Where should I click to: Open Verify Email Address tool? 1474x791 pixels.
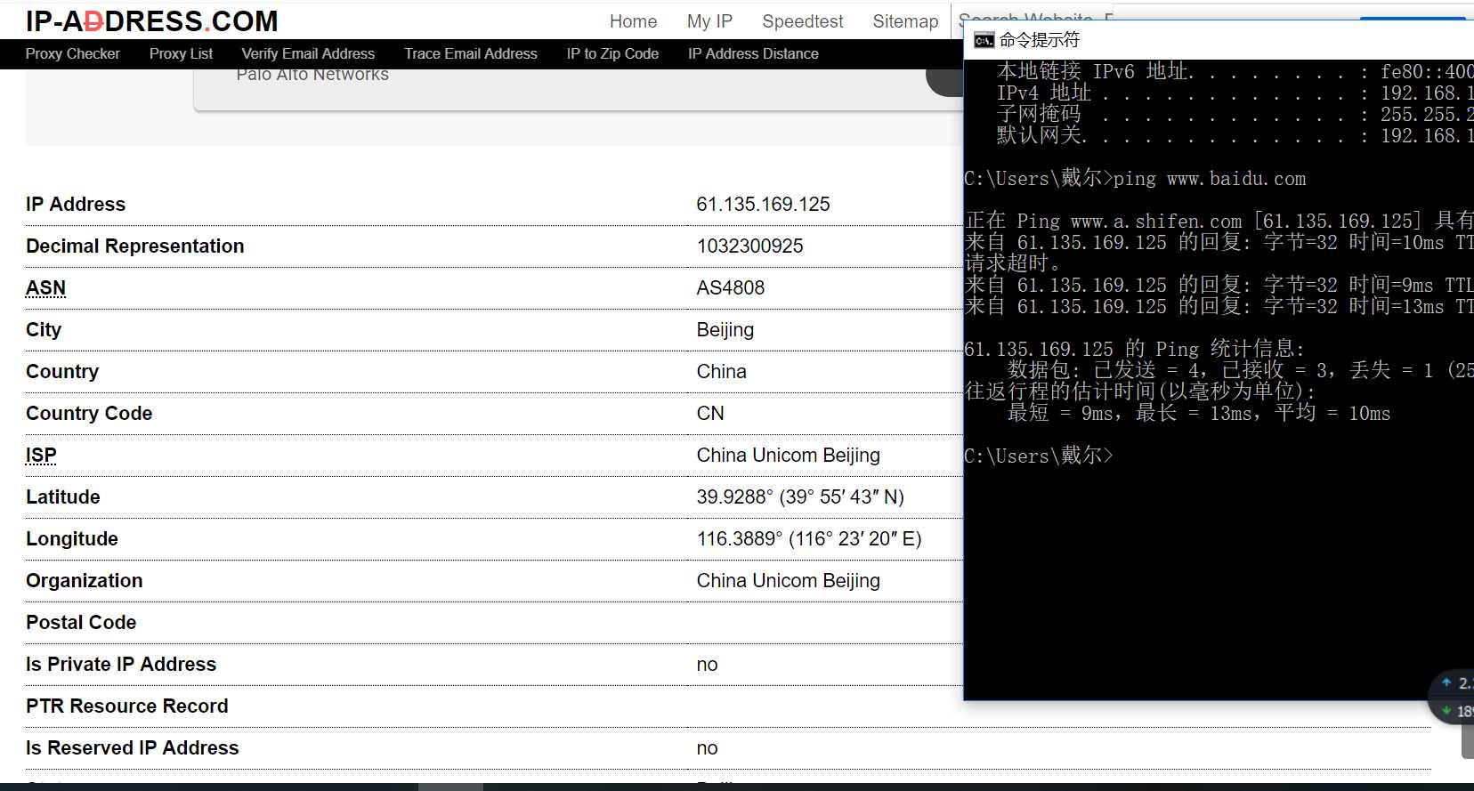point(308,53)
